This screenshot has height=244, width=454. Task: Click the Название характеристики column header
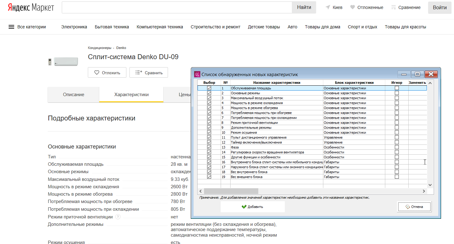pyautogui.click(x=277, y=83)
